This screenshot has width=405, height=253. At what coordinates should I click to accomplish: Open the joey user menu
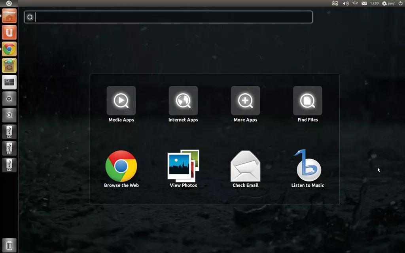(x=388, y=3)
